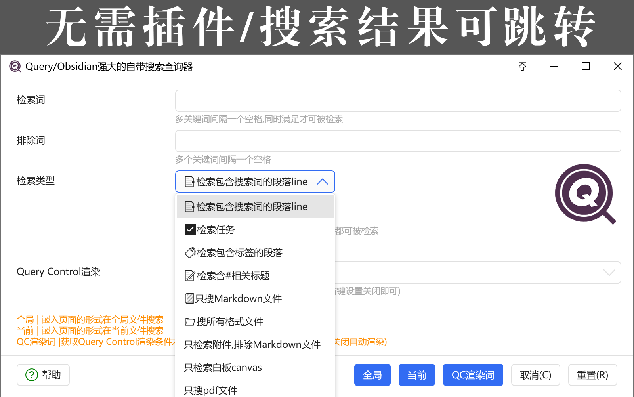634x397 pixels.
Task: Click the document icon in highlighted dropdown entry
Action: [x=189, y=207]
